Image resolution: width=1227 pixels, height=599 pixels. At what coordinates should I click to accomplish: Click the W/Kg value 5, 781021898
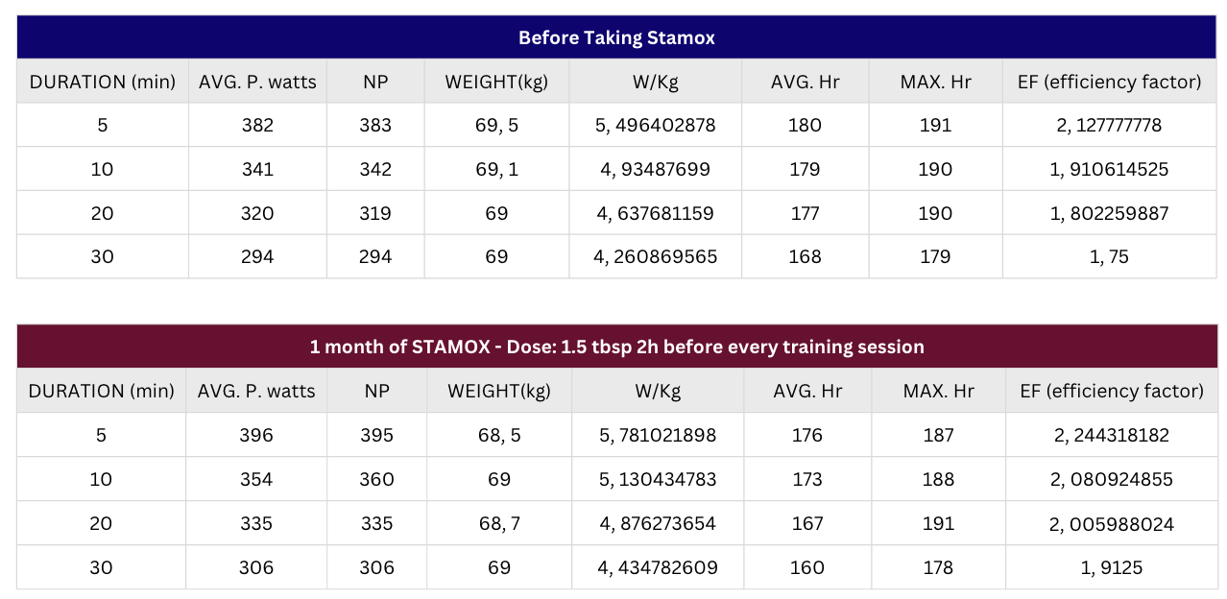658,435
